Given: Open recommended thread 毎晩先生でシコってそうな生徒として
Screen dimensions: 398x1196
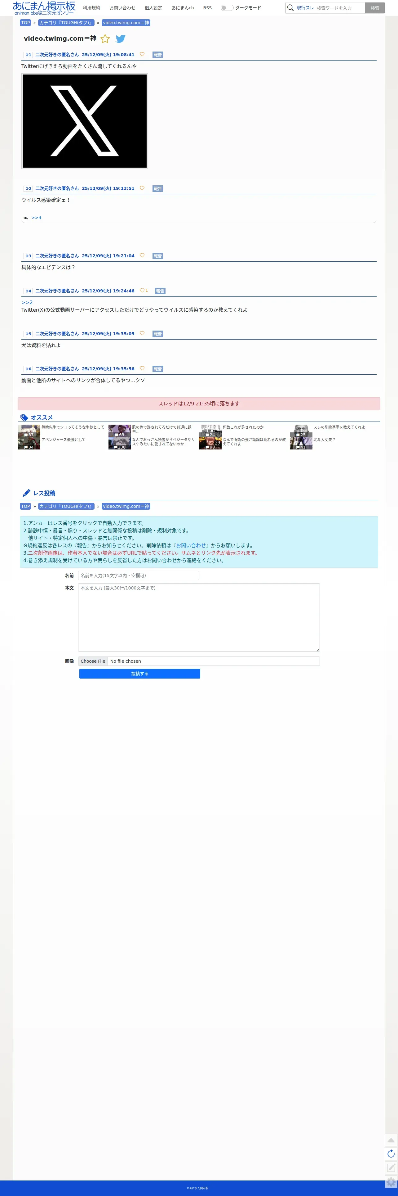Looking at the screenshot, I should (x=73, y=427).
